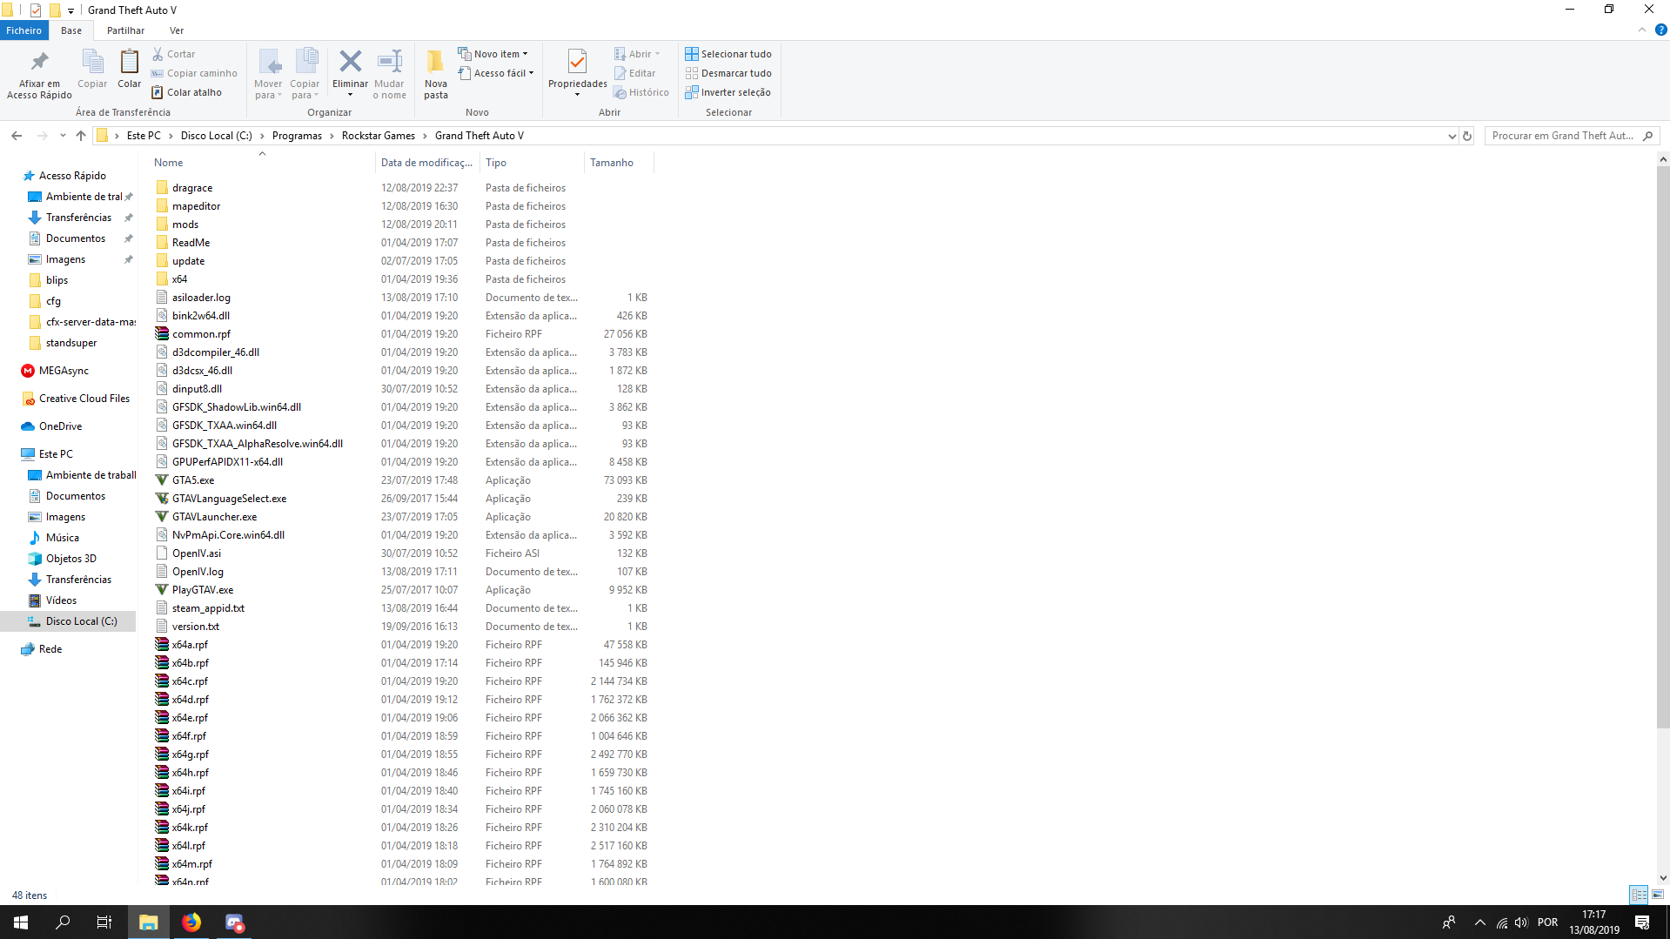Click the Procurar em Grand Theft Auto search box

click(x=1562, y=136)
